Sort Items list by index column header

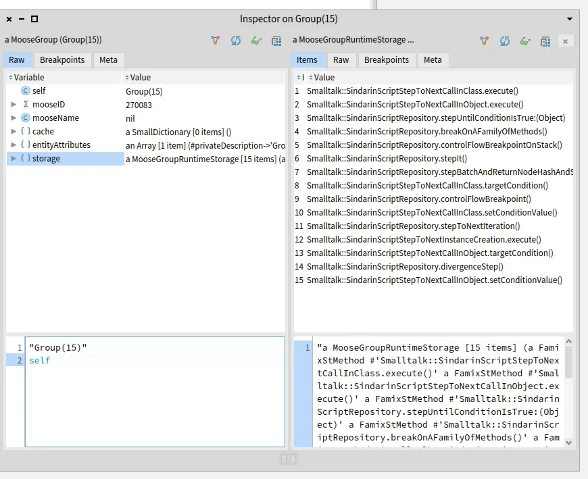click(300, 77)
